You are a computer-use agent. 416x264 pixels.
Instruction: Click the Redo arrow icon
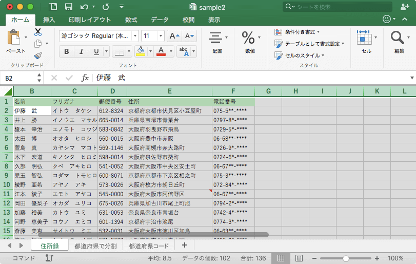(x=106, y=7)
